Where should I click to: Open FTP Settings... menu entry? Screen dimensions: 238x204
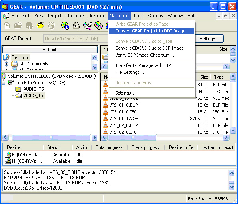tap(151, 72)
